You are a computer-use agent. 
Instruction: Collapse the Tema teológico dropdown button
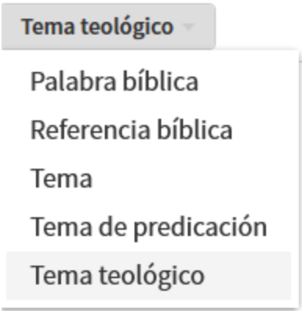click(109, 27)
